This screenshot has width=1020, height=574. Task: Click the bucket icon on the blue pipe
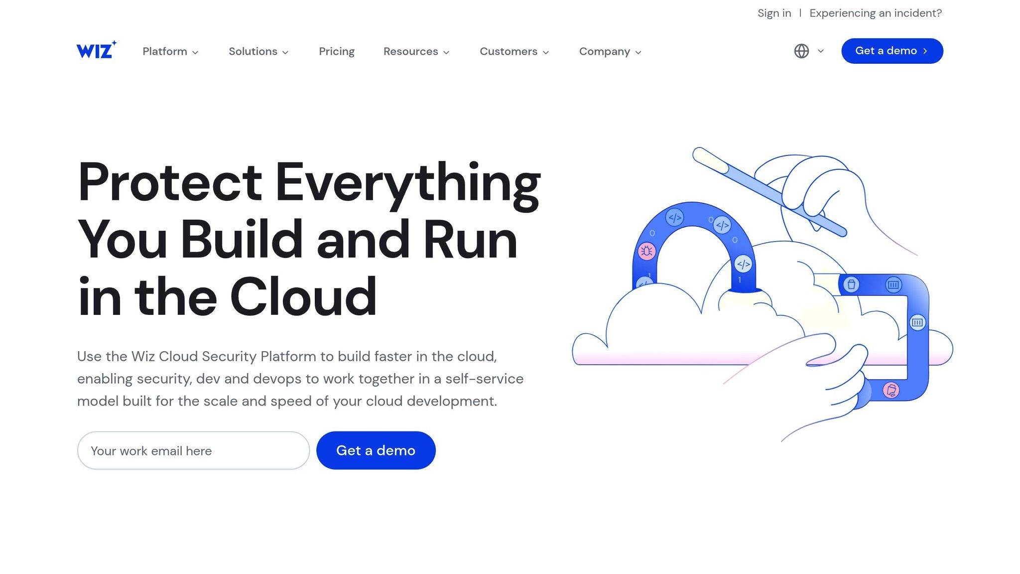(x=851, y=285)
